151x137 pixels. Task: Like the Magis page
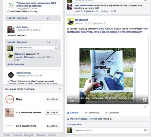pyautogui.click(x=52, y=99)
